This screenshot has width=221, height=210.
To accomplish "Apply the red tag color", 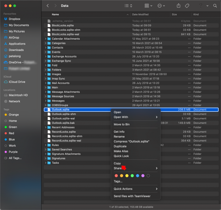I will 116,176.
